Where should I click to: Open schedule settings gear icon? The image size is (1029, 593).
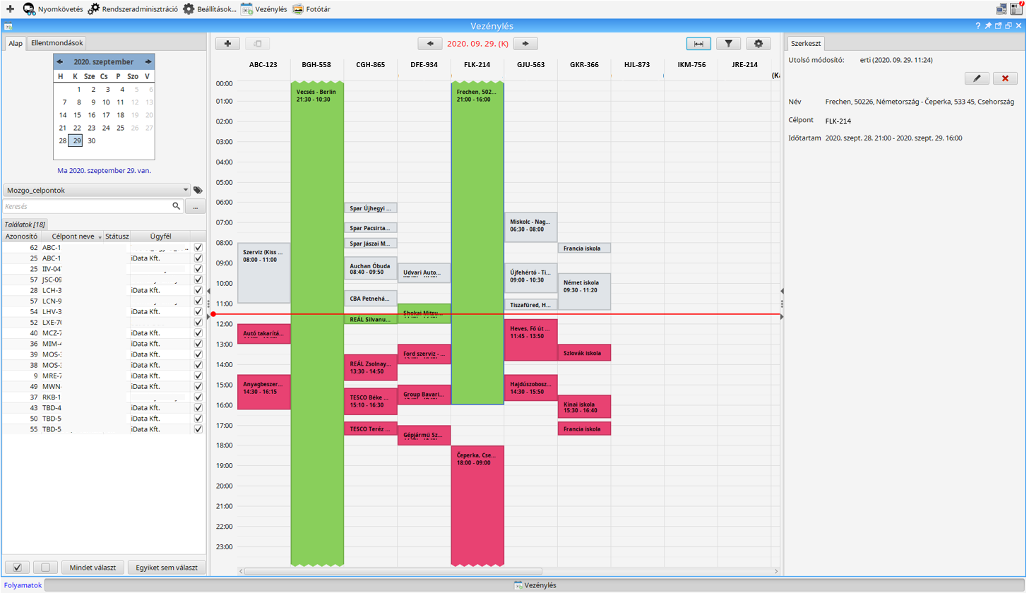point(758,44)
